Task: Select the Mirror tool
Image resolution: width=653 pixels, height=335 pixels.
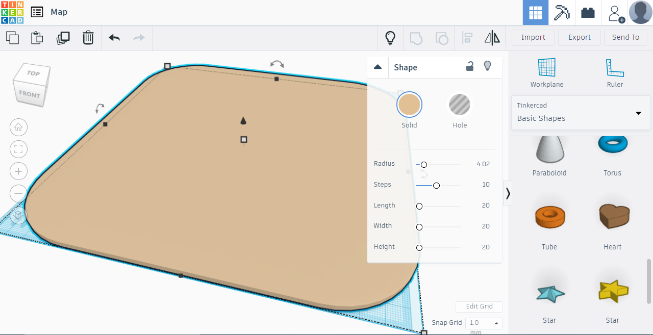Action: pyautogui.click(x=492, y=38)
